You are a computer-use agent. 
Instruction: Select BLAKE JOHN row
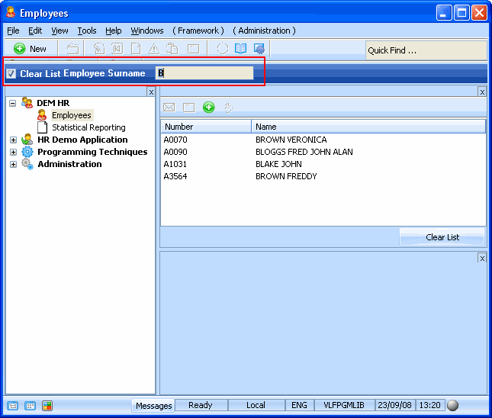(x=323, y=164)
